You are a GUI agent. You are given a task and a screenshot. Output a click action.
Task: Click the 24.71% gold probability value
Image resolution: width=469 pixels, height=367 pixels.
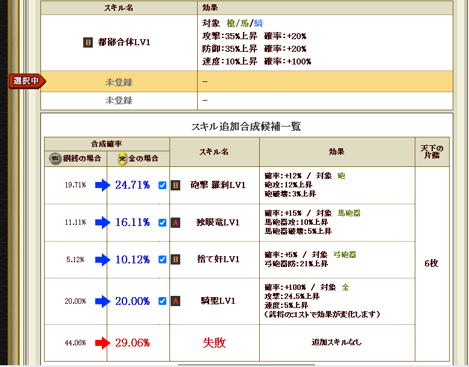point(133,185)
